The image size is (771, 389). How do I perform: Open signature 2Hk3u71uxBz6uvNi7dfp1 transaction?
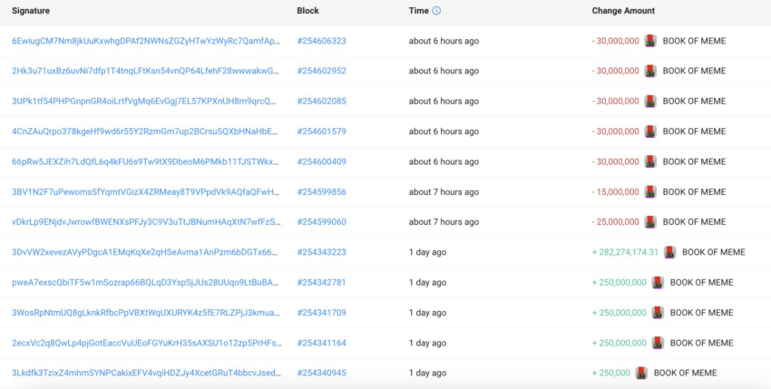click(x=145, y=71)
